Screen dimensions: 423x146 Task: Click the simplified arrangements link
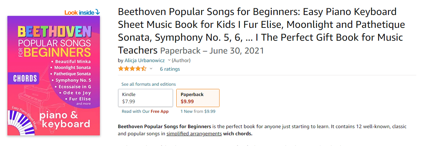tap(194, 134)
